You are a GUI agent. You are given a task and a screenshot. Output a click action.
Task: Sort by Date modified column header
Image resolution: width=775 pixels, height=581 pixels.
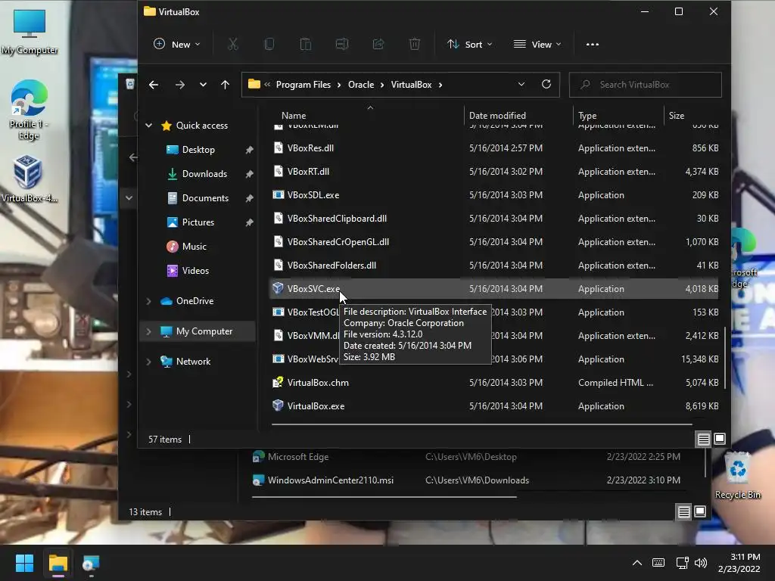[x=497, y=116]
